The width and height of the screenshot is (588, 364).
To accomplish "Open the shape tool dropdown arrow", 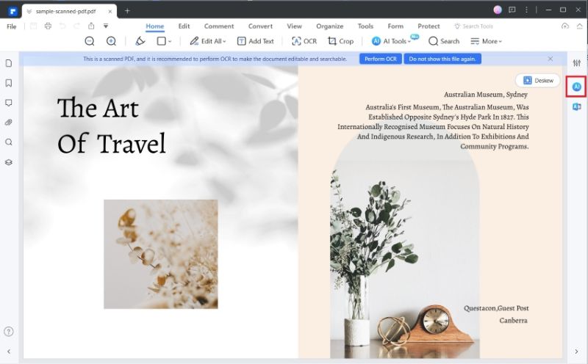I will 170,42.
